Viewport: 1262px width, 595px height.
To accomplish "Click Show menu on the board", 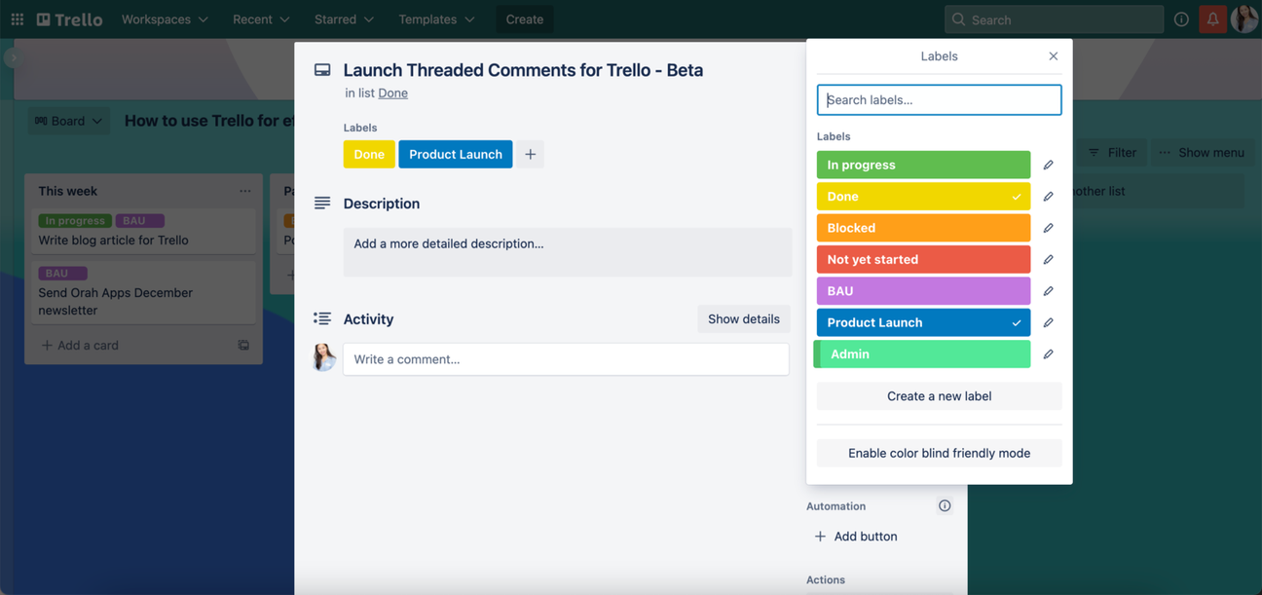I will coord(1201,153).
